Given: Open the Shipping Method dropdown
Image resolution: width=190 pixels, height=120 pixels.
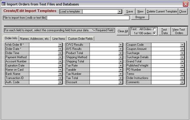Looking at the screenshot, I should point(121,57).
